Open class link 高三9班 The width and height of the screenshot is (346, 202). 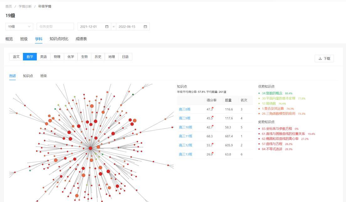[185, 118]
